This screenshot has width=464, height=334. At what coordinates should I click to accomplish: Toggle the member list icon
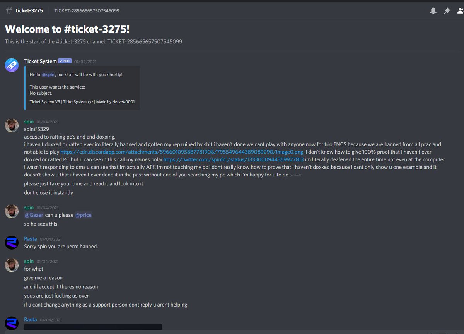(460, 11)
